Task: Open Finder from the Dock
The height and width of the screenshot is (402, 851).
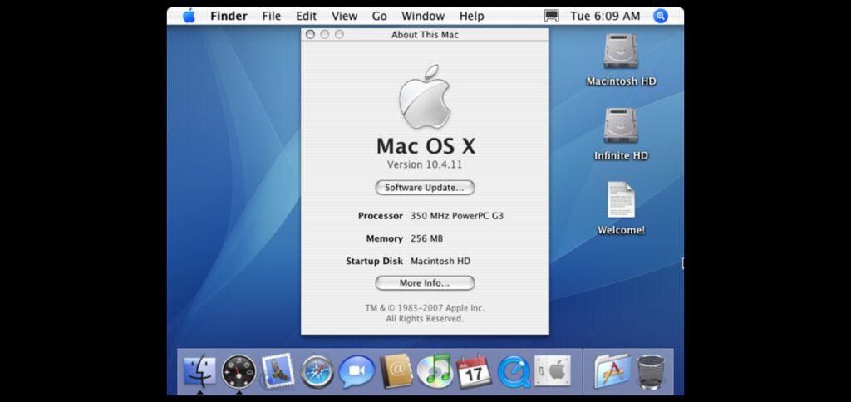Action: (199, 370)
